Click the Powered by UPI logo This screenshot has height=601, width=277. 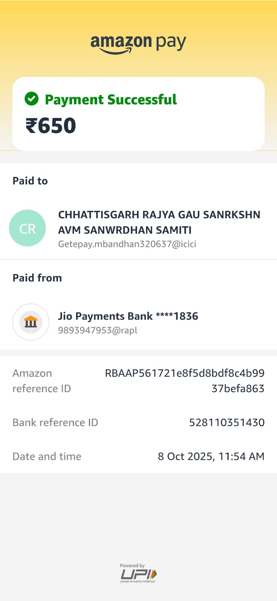(138, 573)
